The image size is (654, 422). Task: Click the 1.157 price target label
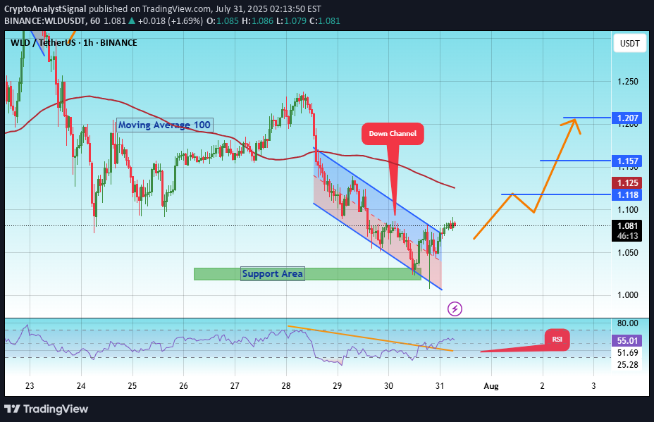point(627,161)
